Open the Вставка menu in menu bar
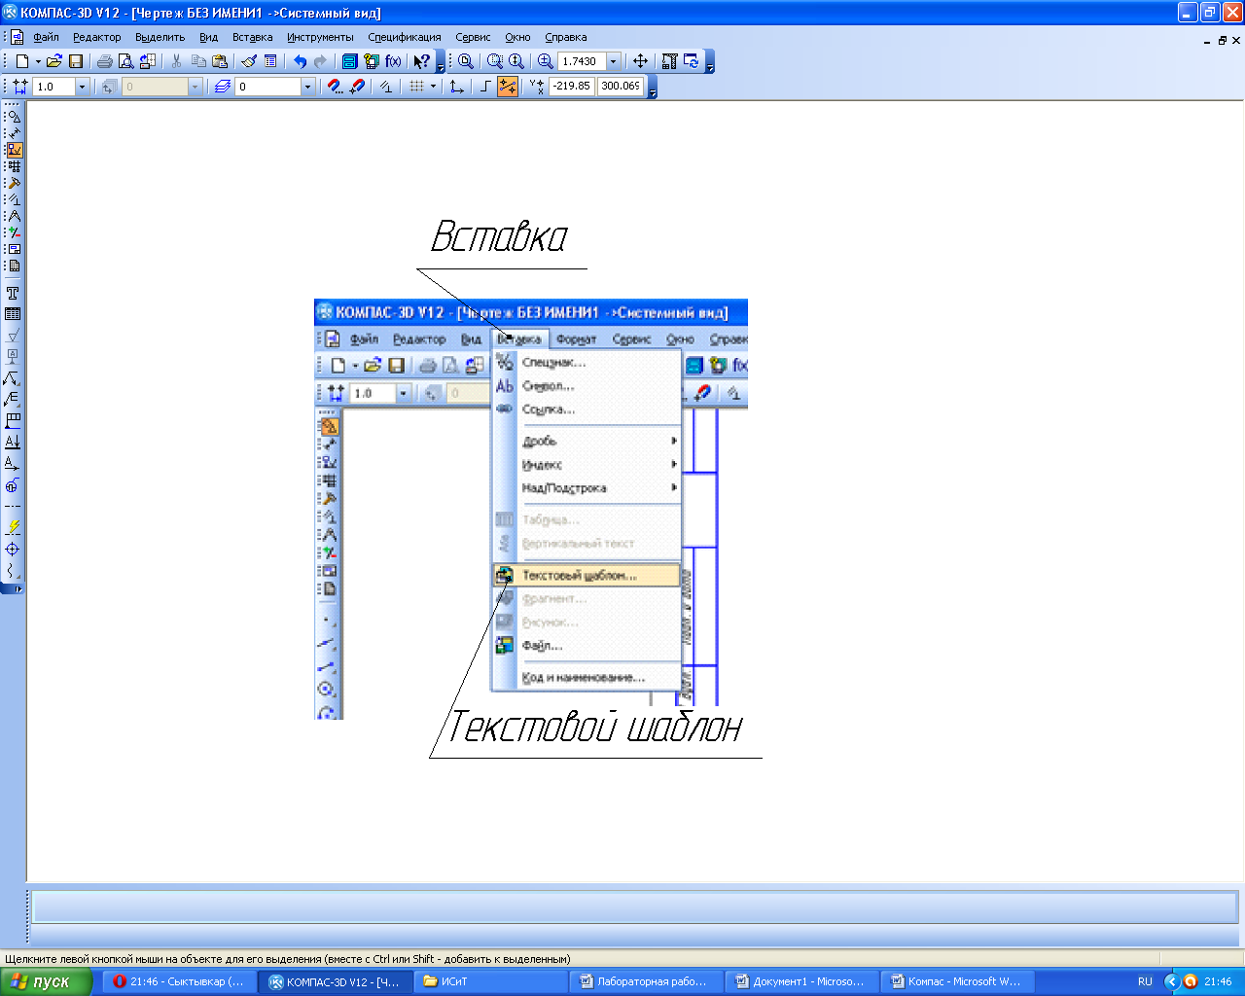This screenshot has width=1245, height=996. point(253,37)
